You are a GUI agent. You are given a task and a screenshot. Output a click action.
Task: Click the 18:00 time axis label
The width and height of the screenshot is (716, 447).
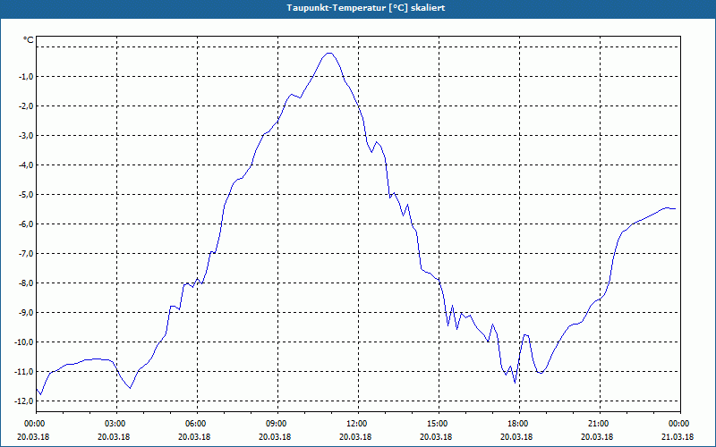click(x=519, y=424)
